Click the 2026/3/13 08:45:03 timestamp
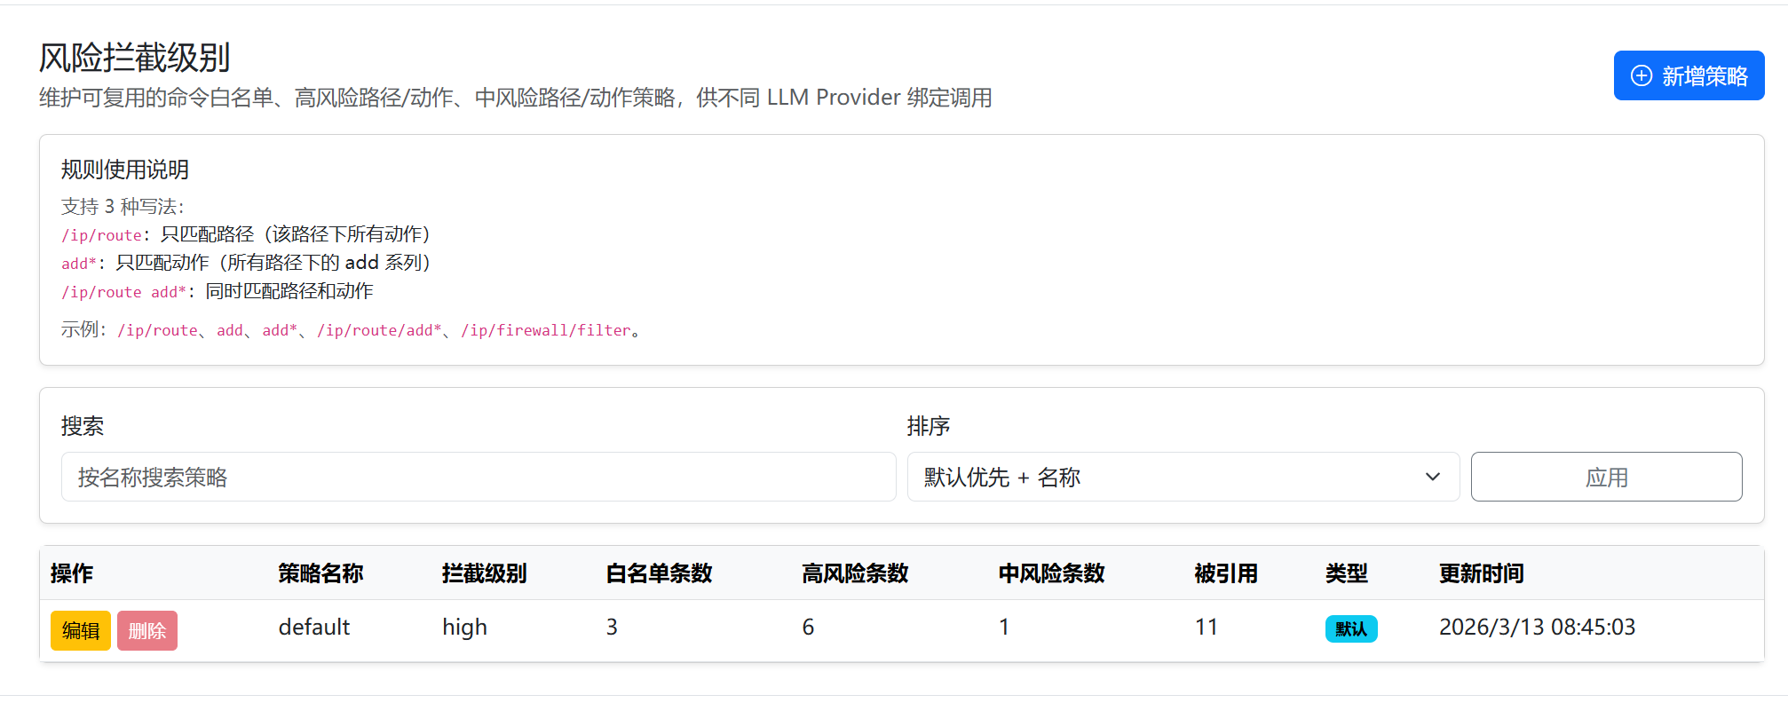The image size is (1788, 711). coord(1537,628)
